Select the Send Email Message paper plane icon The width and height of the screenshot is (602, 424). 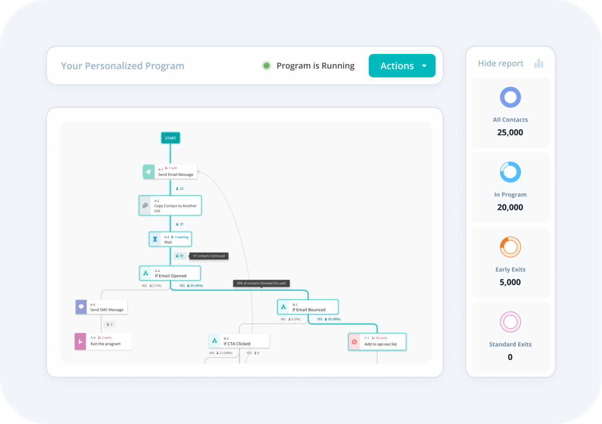pyautogui.click(x=148, y=171)
